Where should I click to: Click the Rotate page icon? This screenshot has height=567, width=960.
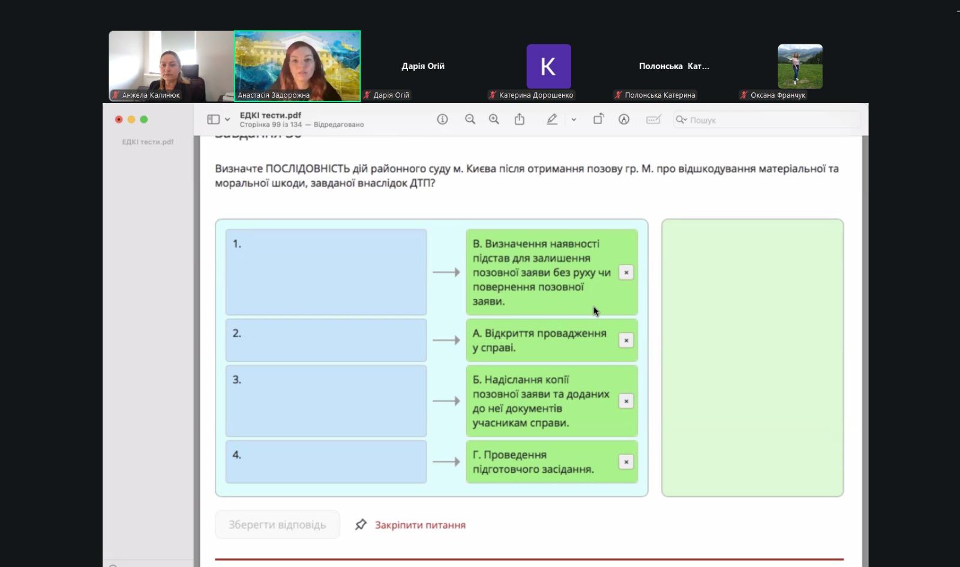[598, 119]
